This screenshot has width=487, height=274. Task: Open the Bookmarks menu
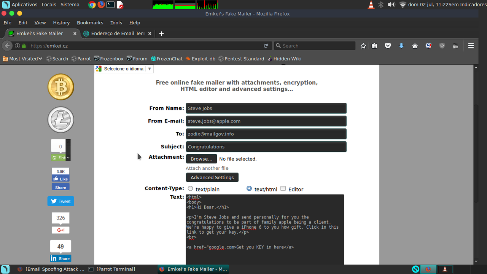click(90, 23)
